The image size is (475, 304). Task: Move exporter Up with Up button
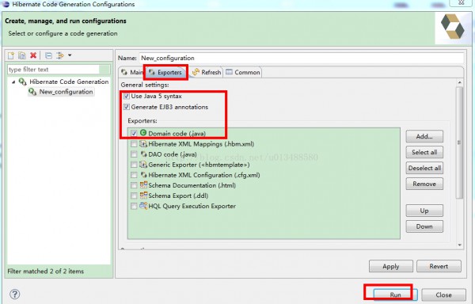click(x=424, y=211)
